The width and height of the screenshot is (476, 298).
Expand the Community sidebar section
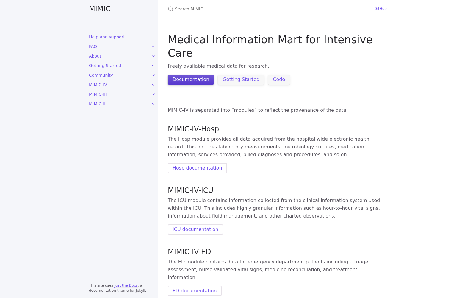[x=153, y=75]
